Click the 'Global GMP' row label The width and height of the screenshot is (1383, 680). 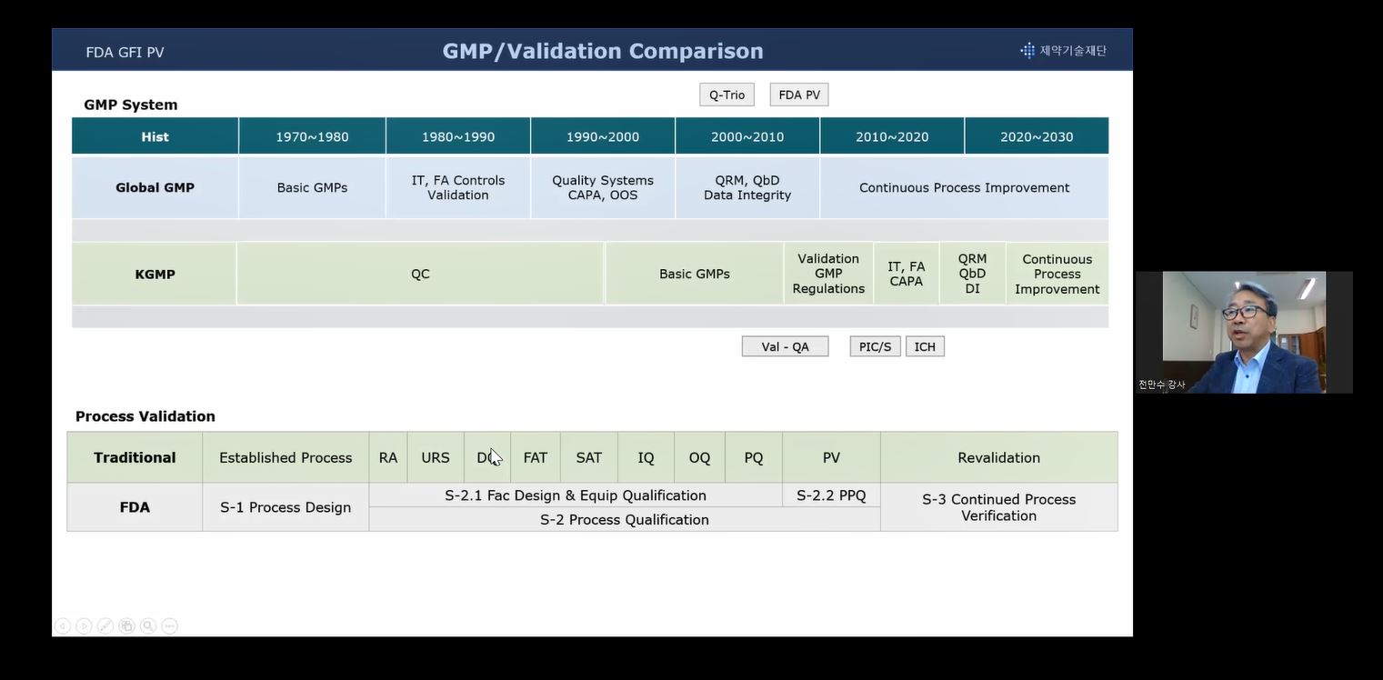click(155, 187)
